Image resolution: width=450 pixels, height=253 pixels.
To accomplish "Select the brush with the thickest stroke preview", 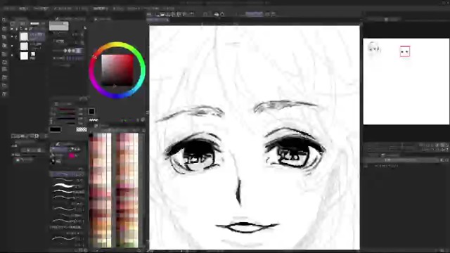I will (67, 186).
